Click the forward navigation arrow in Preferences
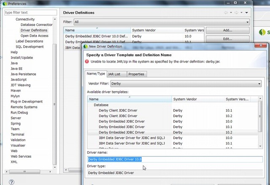The height and width of the screenshot is (185, 270). click(x=237, y=13)
